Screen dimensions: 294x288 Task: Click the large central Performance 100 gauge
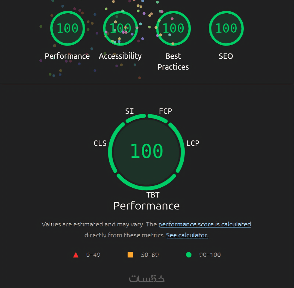click(146, 151)
